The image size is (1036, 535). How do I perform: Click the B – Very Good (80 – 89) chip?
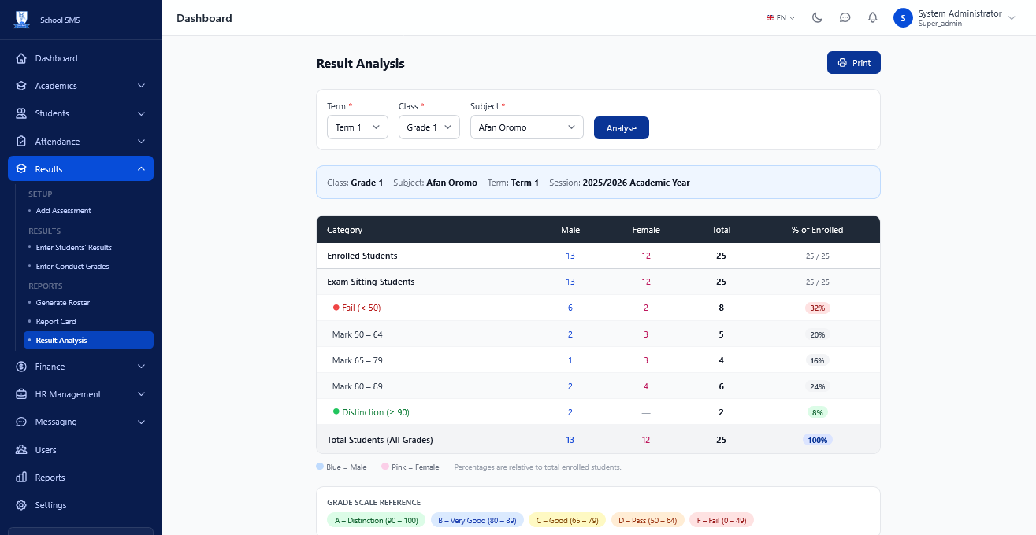477,520
